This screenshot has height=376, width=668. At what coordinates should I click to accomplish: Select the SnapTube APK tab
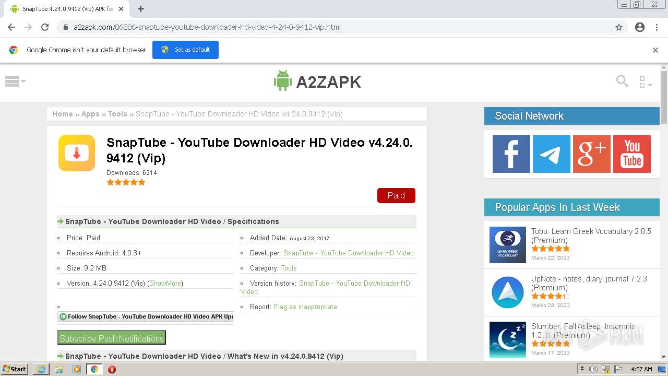coord(66,9)
